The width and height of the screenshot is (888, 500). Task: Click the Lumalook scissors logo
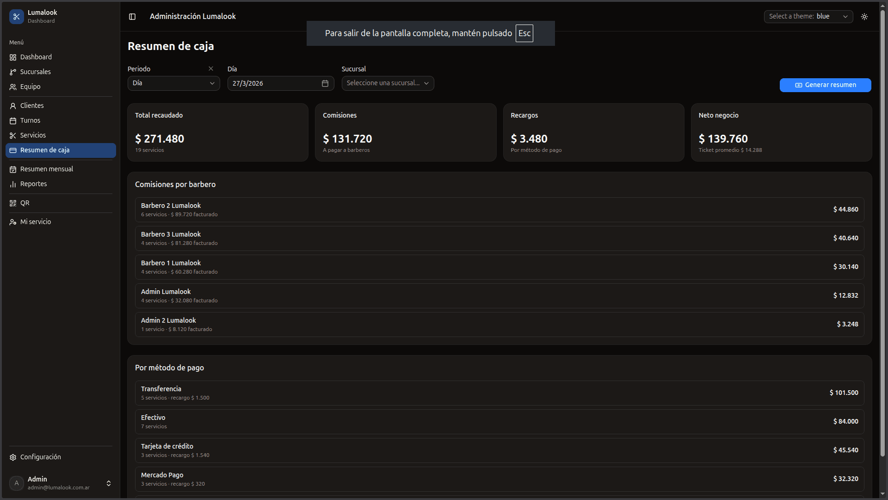pyautogui.click(x=17, y=17)
